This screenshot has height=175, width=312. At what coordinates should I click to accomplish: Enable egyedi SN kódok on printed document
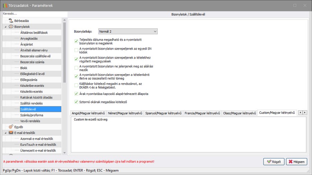(76, 51)
